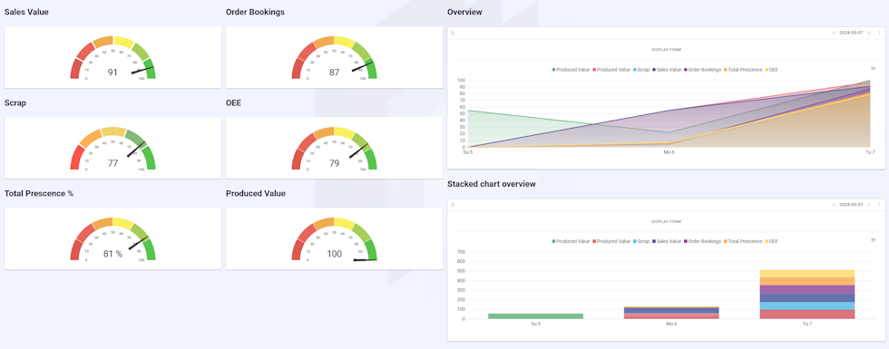Image resolution: width=889 pixels, height=349 pixels.
Task: Go to next date in Stacked chart
Action: click(x=869, y=205)
